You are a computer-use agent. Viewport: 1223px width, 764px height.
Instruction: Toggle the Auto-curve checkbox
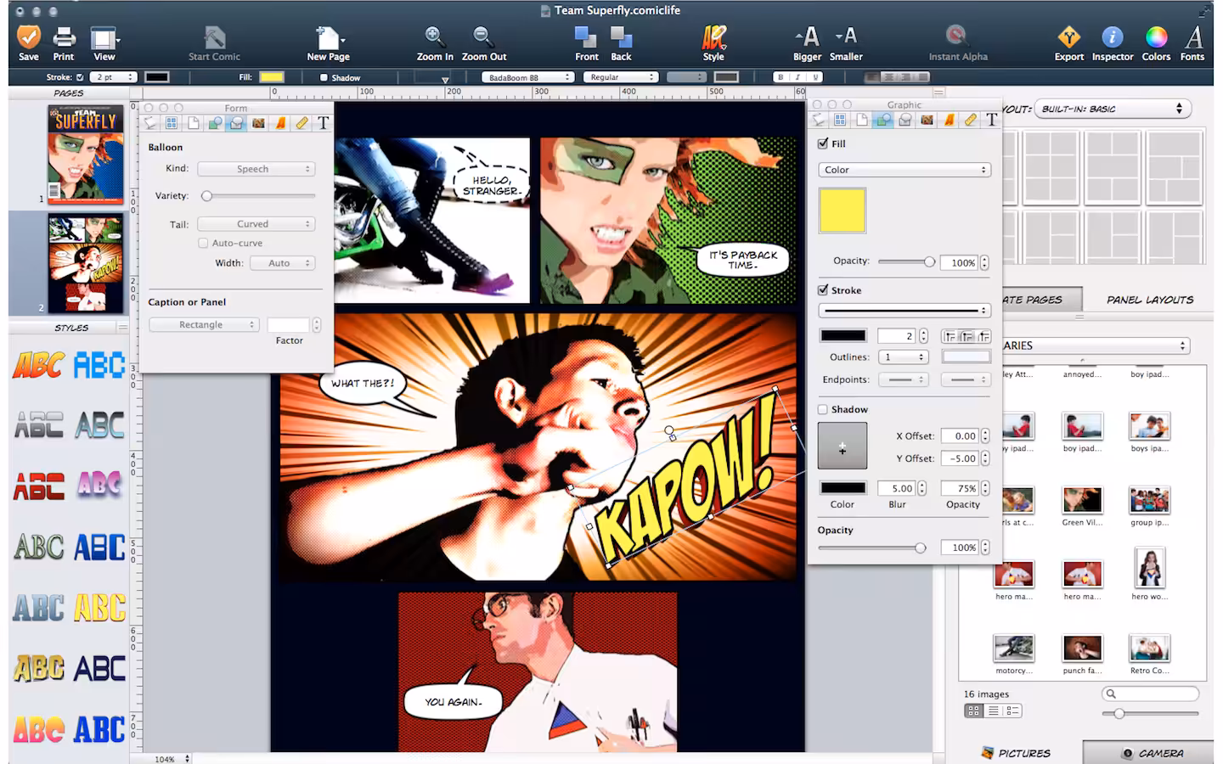coord(203,243)
